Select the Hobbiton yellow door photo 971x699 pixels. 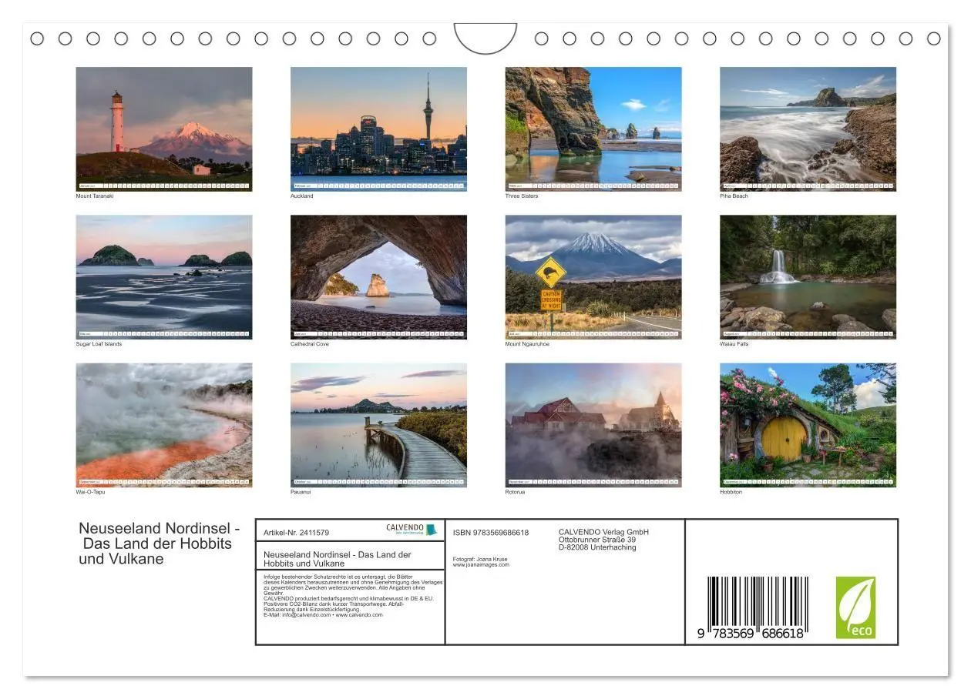808,425
